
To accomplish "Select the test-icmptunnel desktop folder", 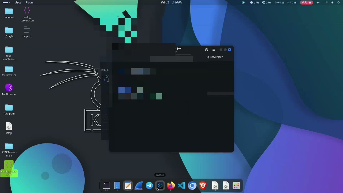I will (x=9, y=53).
